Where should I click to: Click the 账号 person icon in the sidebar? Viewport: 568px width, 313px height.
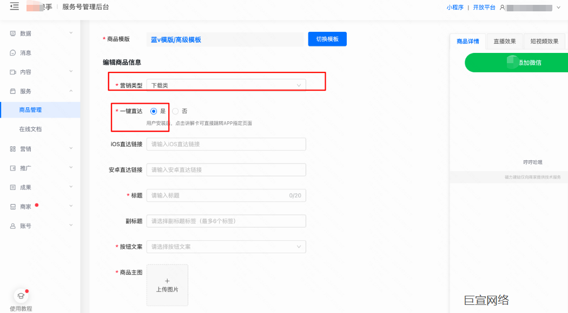tap(12, 226)
